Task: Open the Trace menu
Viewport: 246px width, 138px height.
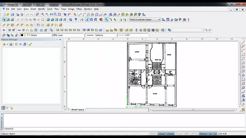Action: click(x=63, y=9)
